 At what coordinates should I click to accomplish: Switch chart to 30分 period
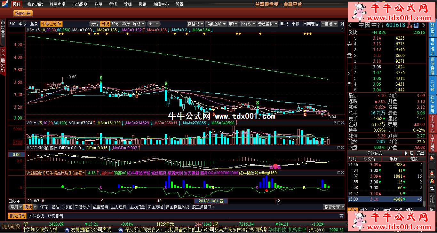pos(126,24)
